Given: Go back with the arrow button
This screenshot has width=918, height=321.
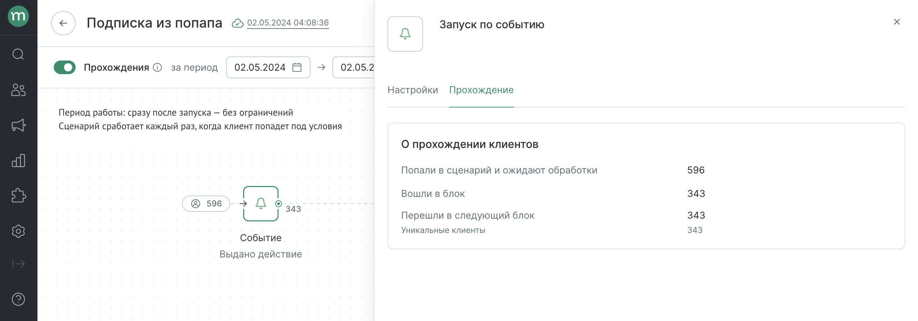Looking at the screenshot, I should click(x=63, y=23).
